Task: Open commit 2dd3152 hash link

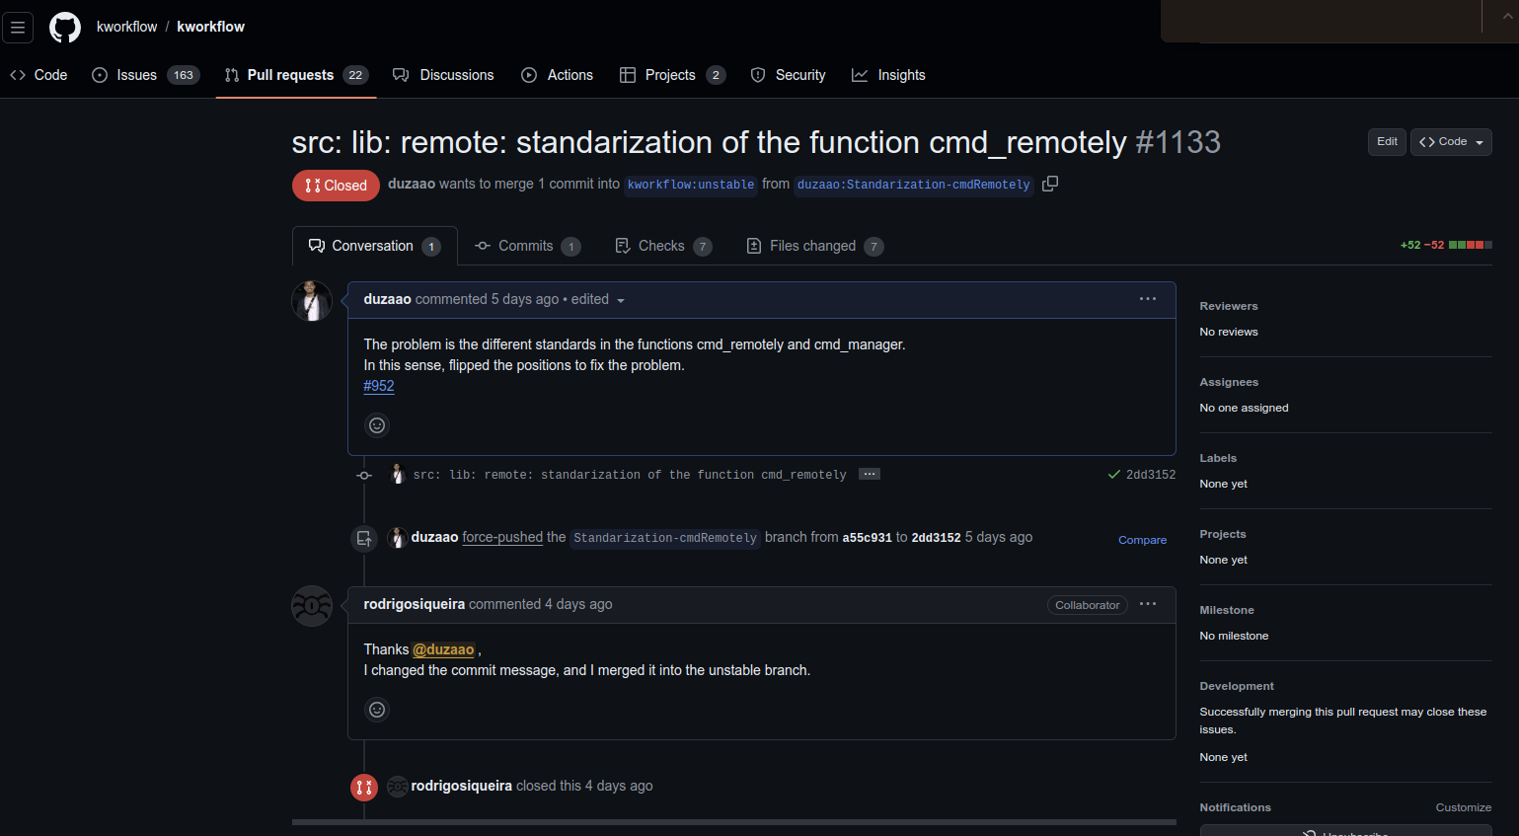Action: pos(1151,475)
